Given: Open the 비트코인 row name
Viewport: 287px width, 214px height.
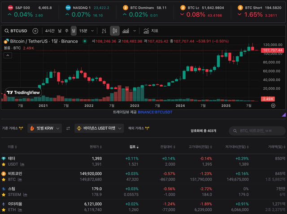Looking at the screenshot, I should click(x=15, y=173).
